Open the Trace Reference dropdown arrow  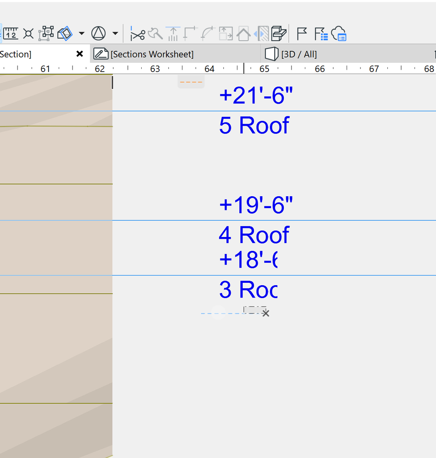pyautogui.click(x=82, y=33)
